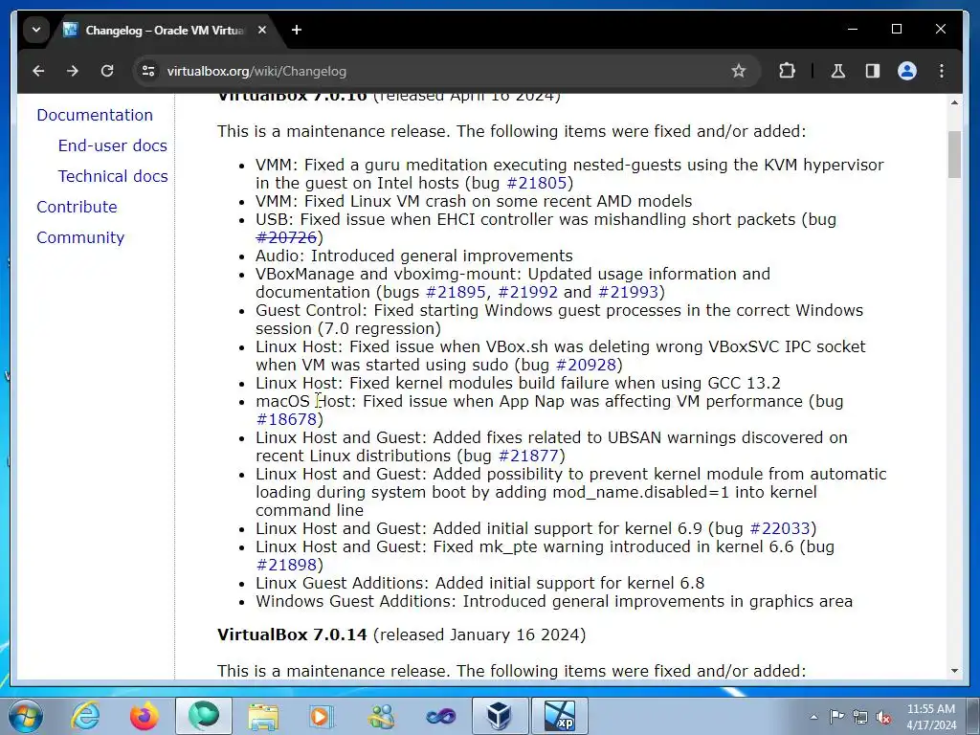Open the Windows Start button
980x735 pixels.
(x=25, y=716)
